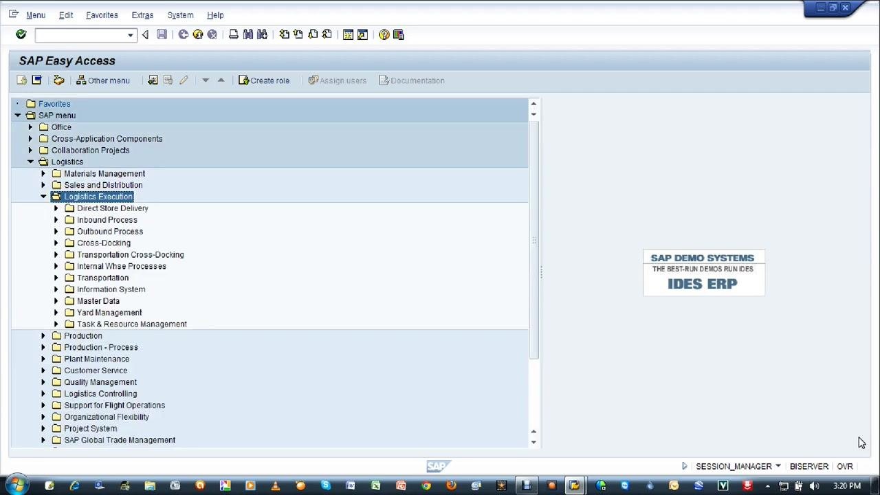Click the First Page icon
The height and width of the screenshot is (495, 880).
pyautogui.click(x=284, y=34)
